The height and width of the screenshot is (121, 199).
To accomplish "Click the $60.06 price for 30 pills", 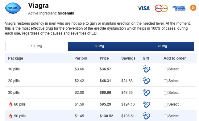I will 105,92.
